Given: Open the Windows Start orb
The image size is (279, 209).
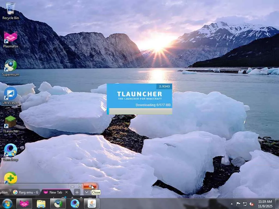Looking at the screenshot, I should coord(7,204).
